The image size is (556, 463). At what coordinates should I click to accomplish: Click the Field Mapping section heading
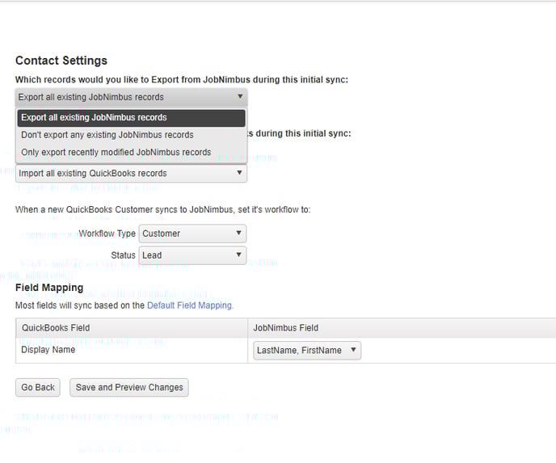(x=49, y=287)
